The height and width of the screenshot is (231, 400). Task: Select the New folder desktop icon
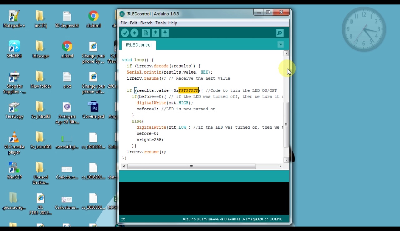41,80
